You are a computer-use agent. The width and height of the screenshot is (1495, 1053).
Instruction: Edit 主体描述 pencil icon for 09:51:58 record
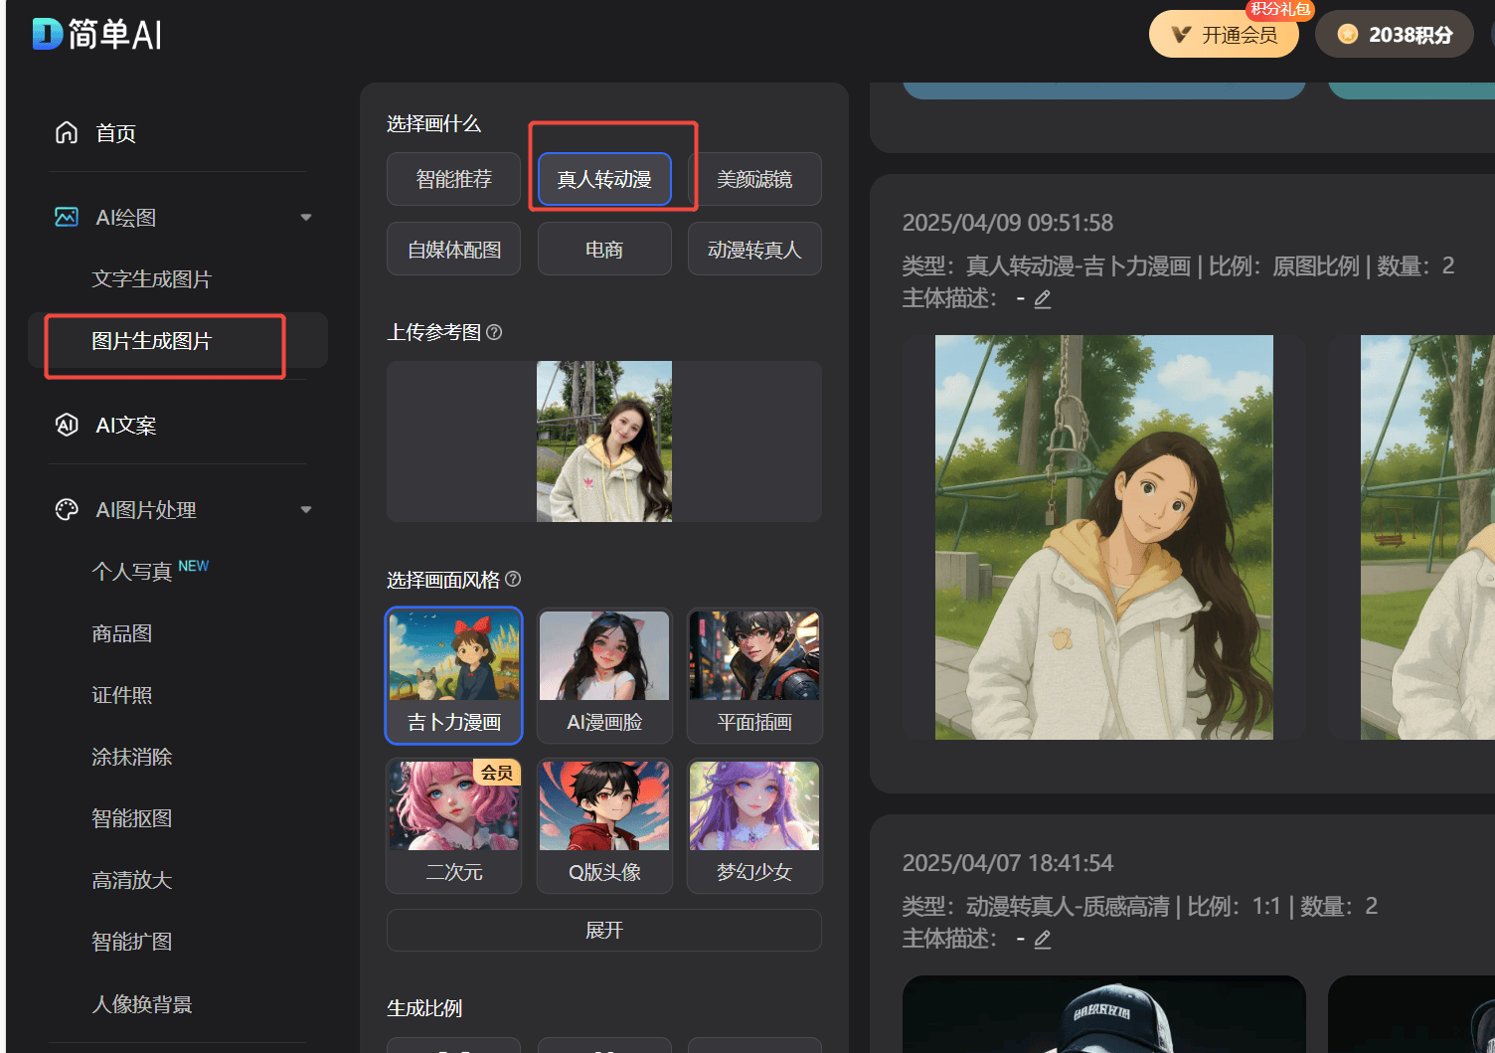point(1043,299)
